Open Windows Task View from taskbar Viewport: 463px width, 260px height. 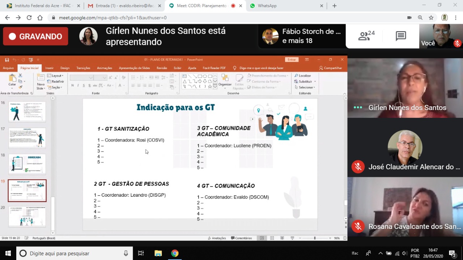pyautogui.click(x=141, y=253)
